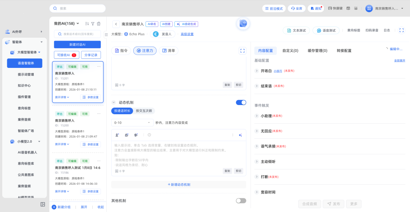Click the 搜索话术或ID search field

(77, 34)
